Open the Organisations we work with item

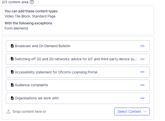click(37, 98)
